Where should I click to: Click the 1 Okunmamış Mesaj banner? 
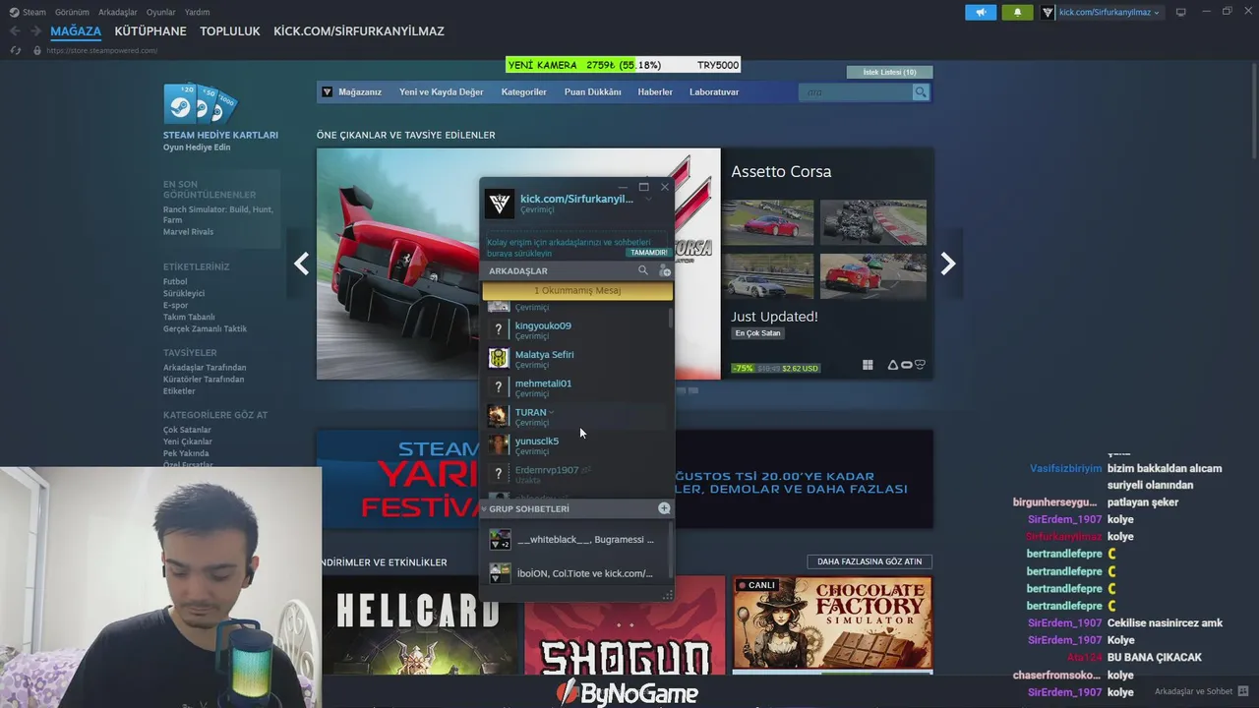pyautogui.click(x=577, y=291)
